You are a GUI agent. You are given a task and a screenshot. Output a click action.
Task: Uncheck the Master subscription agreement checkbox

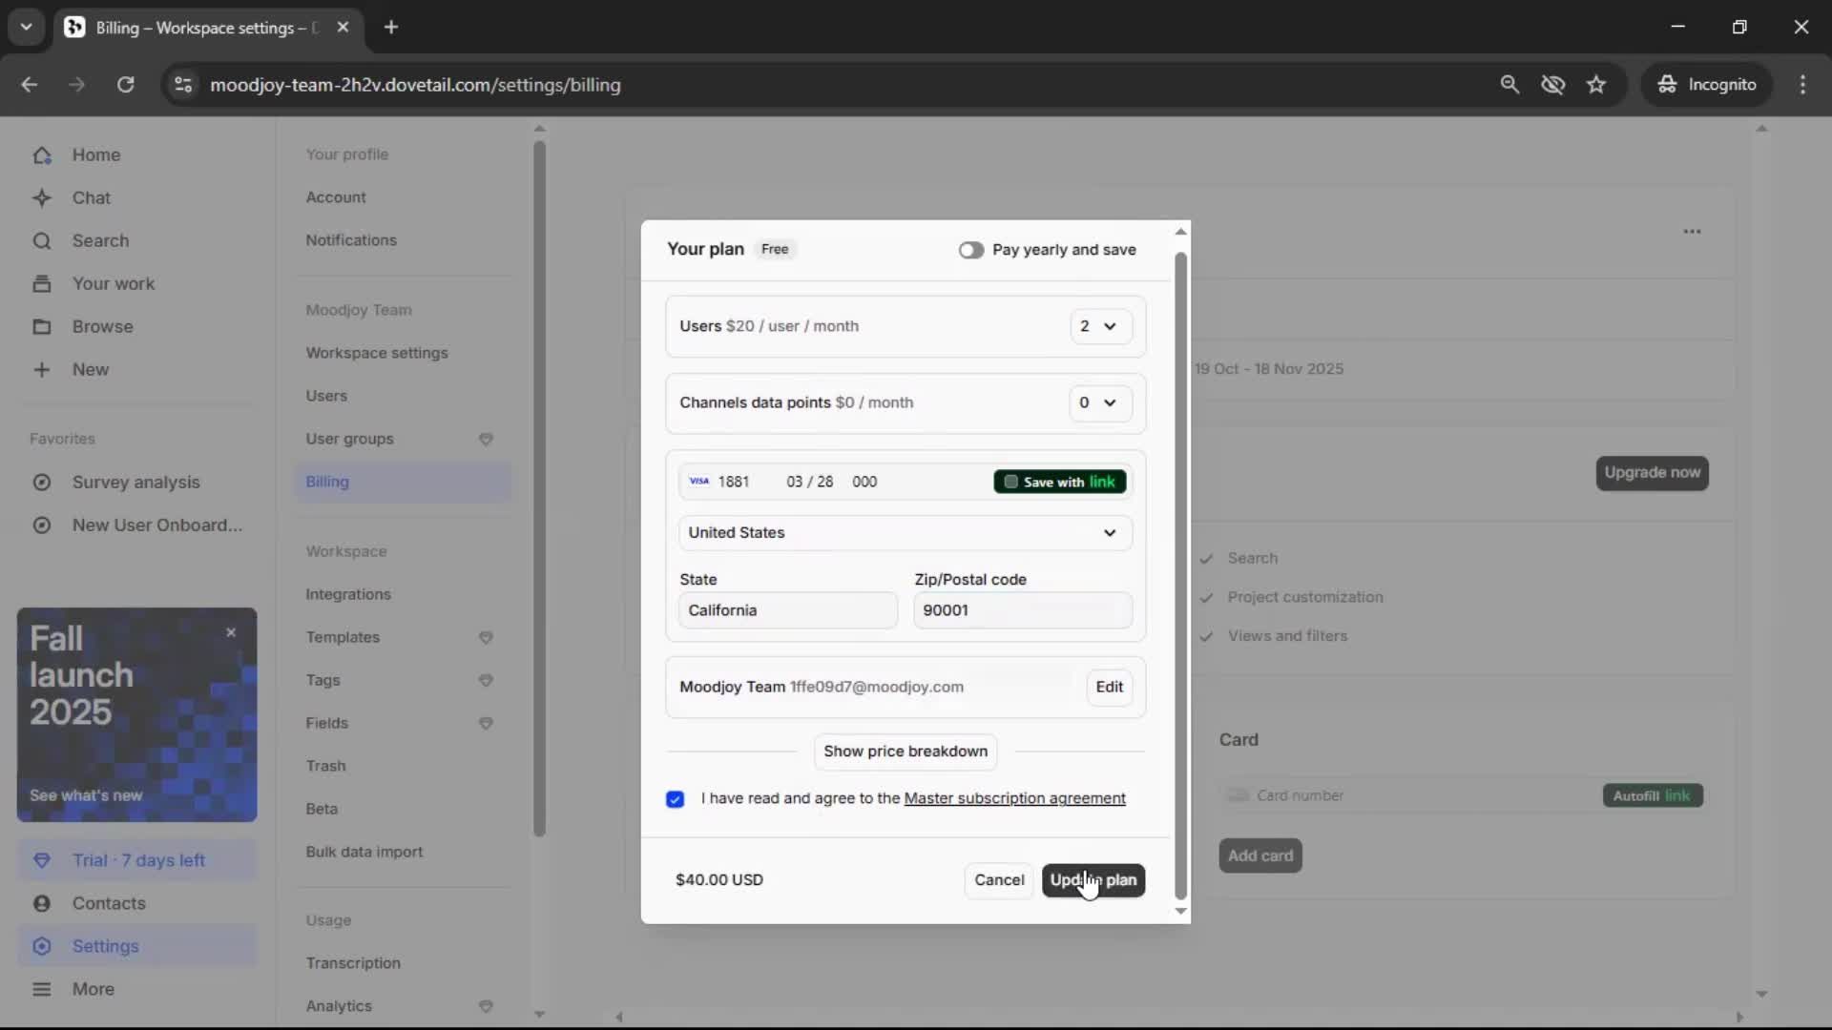pos(676,799)
